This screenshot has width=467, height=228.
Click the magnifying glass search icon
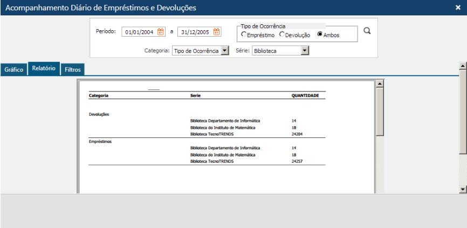(x=367, y=31)
